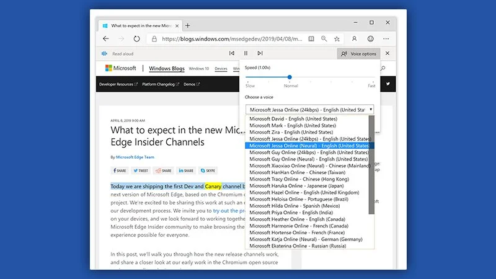The height and width of the screenshot is (279, 496).
Task: Adjust the speed slider handle
Action: coord(290,77)
